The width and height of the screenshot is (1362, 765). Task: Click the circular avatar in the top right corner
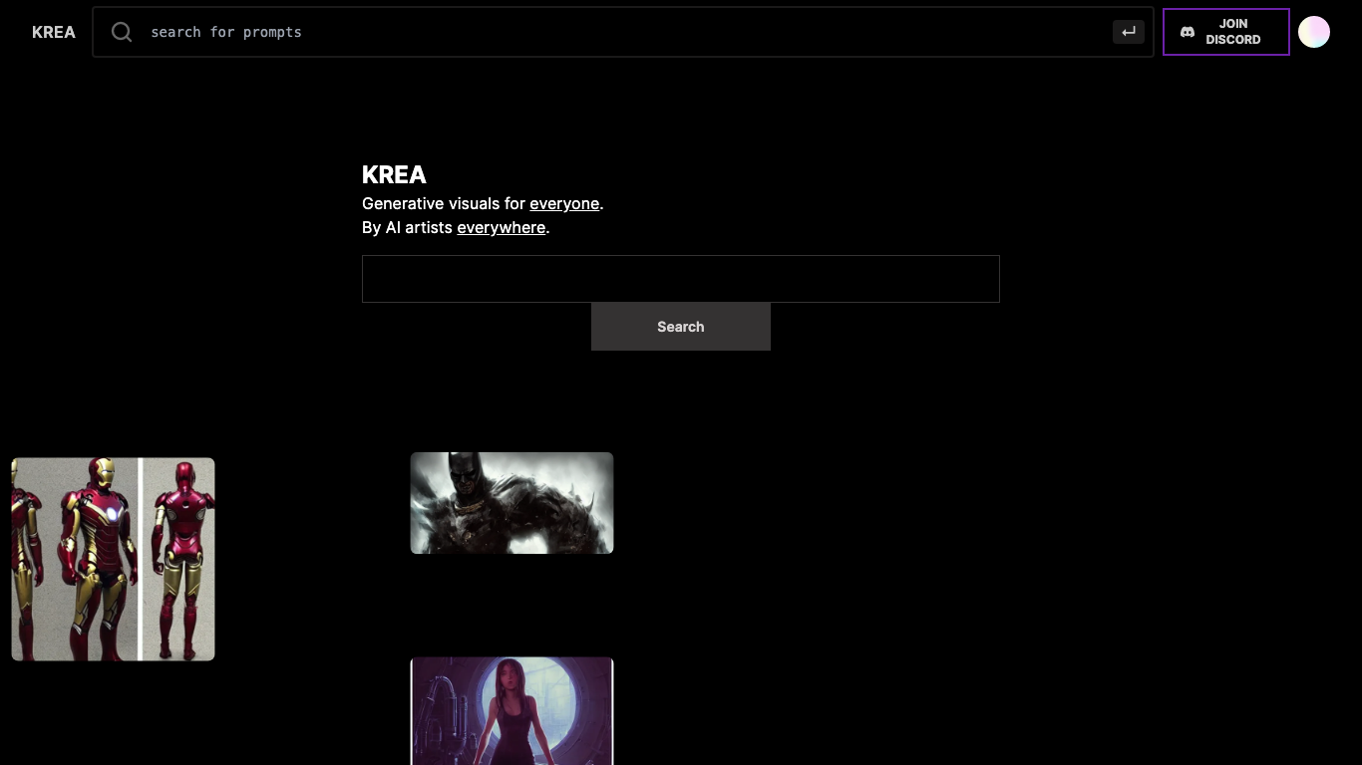click(1314, 31)
